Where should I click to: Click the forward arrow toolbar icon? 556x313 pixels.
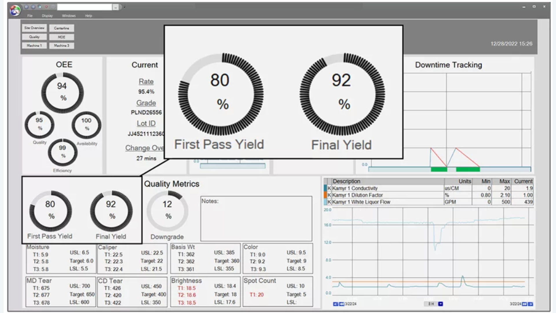click(33, 7)
